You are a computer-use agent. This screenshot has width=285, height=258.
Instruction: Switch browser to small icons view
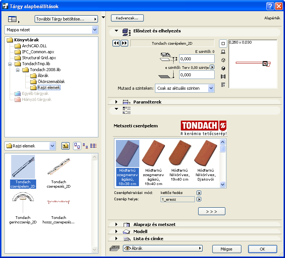85,146
